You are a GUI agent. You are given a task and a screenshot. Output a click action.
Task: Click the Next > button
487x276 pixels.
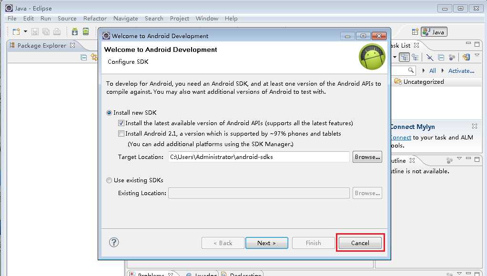click(267, 243)
